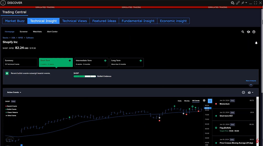Open the Flag (Bullish) event
263x146 pixels.
pyautogui.click(x=234, y=128)
